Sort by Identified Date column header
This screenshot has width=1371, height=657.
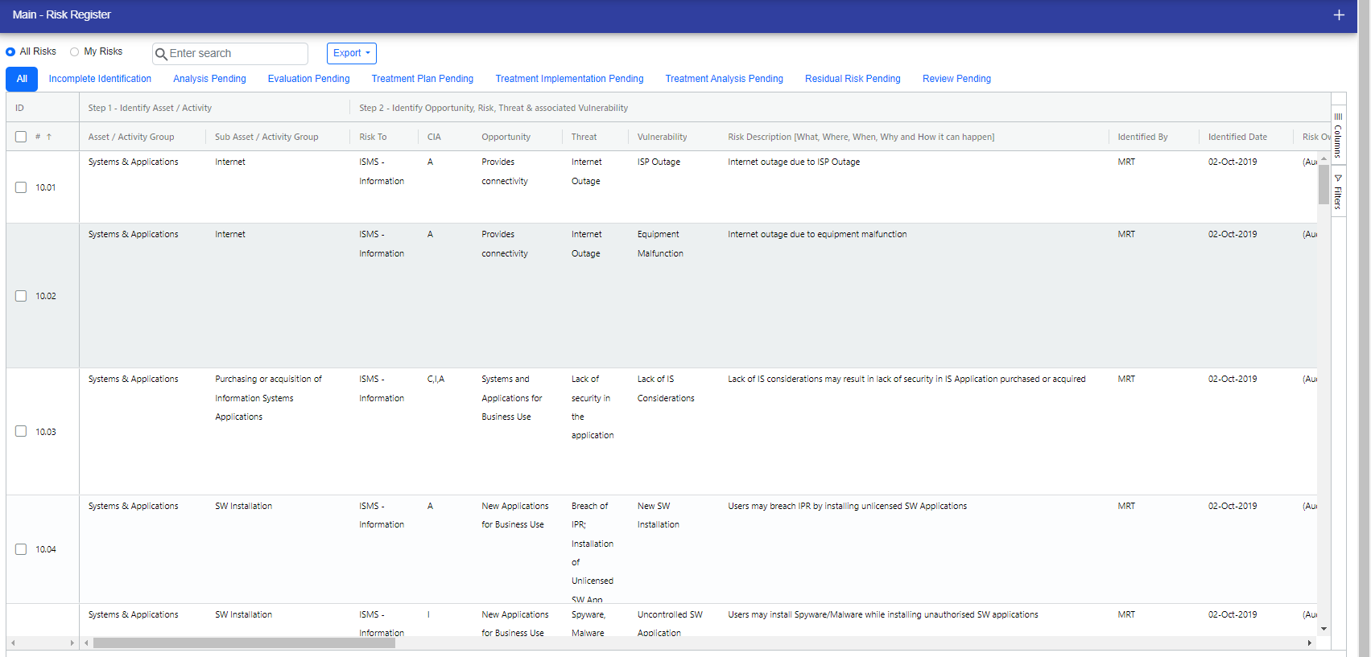[x=1237, y=137]
